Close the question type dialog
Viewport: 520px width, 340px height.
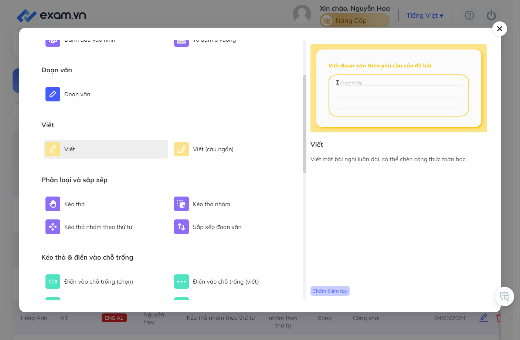(x=500, y=29)
